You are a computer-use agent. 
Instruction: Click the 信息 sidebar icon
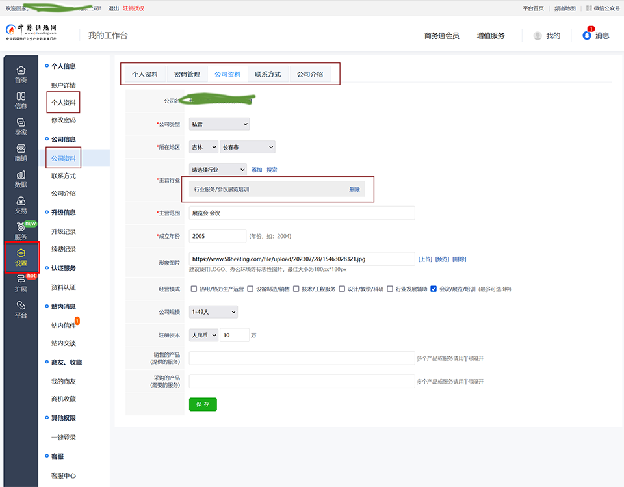[x=21, y=96]
